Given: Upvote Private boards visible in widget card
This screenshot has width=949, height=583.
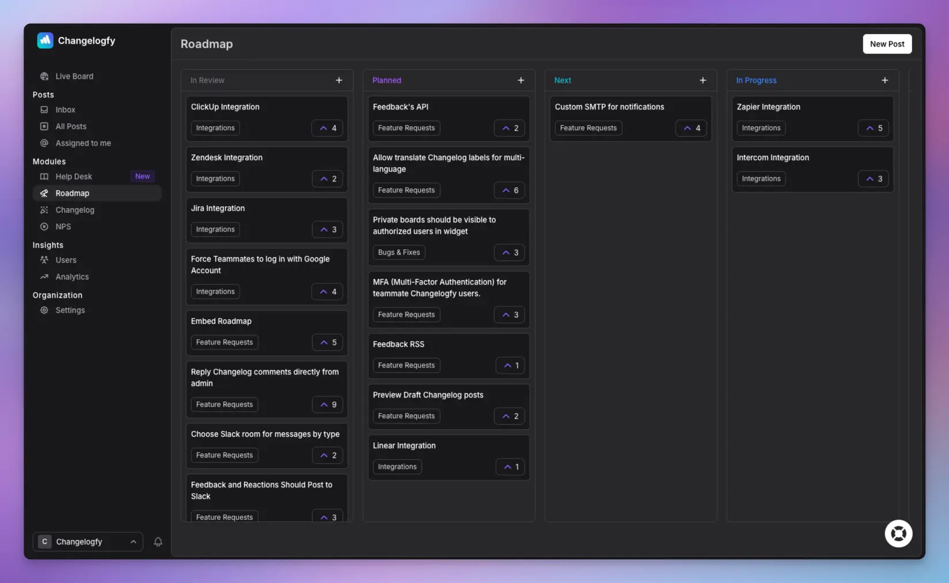Looking at the screenshot, I should (x=510, y=252).
